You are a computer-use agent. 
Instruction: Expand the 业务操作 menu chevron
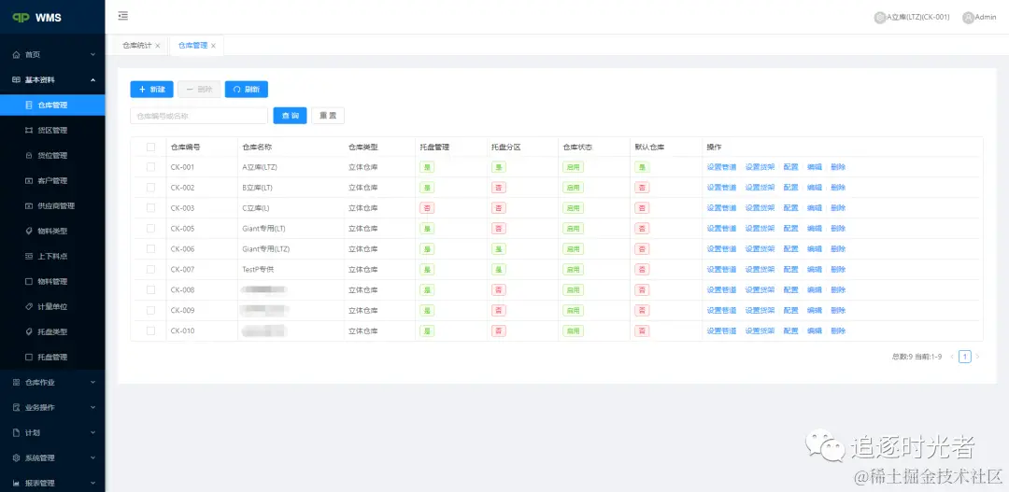[92, 407]
